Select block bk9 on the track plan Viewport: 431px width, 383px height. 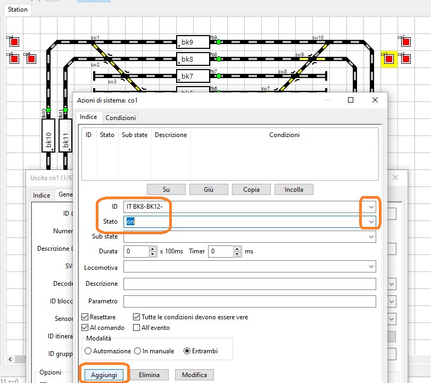[x=193, y=41]
